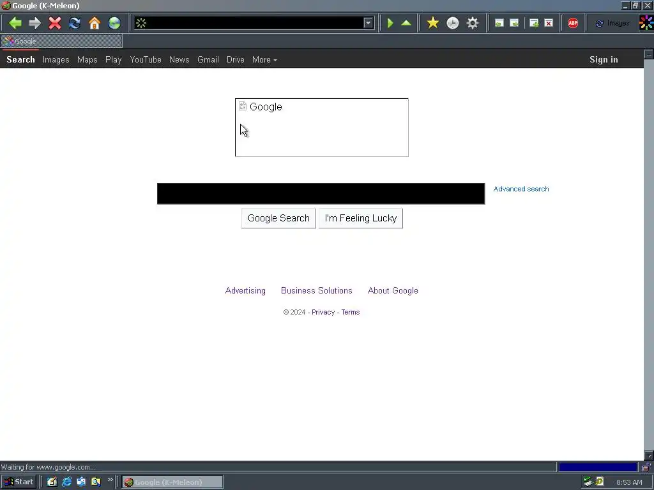The height and width of the screenshot is (490, 654).
Task: Click the first Quick Launch icon beside Start
Action: tap(52, 482)
